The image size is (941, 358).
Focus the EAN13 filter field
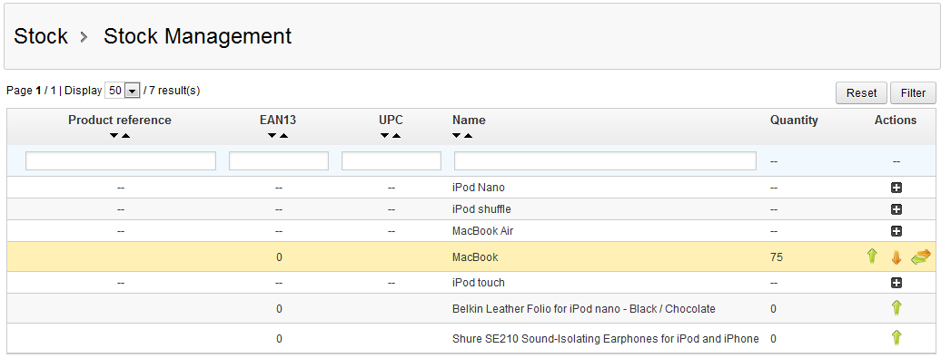tap(279, 161)
